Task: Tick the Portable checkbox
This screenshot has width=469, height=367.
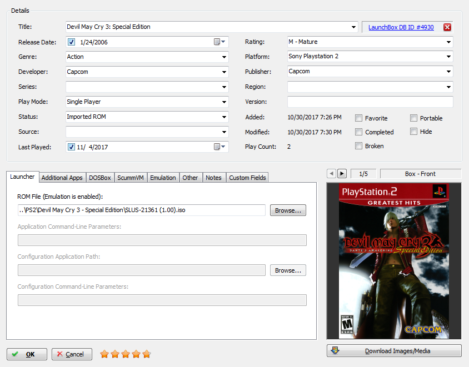Action: (x=413, y=118)
